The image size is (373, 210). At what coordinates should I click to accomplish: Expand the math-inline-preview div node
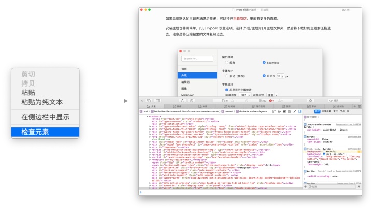click(150, 183)
